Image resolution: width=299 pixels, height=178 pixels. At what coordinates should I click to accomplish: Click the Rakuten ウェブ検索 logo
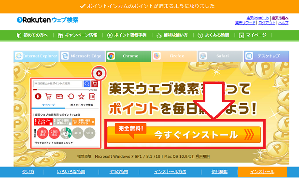point(48,20)
